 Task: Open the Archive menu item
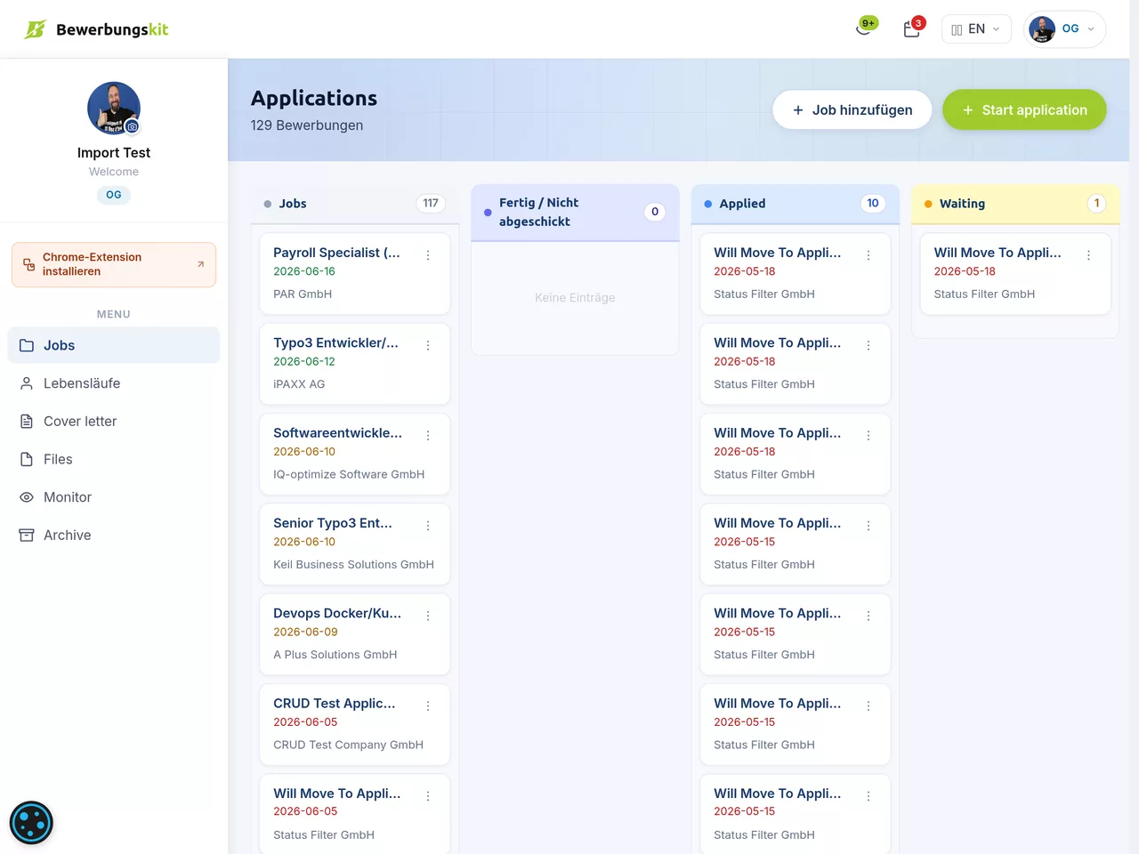(114, 536)
